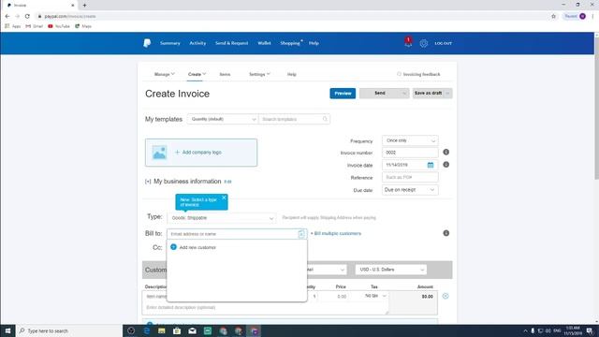
Task: Click the search icon in the templates search
Action: pos(325,119)
